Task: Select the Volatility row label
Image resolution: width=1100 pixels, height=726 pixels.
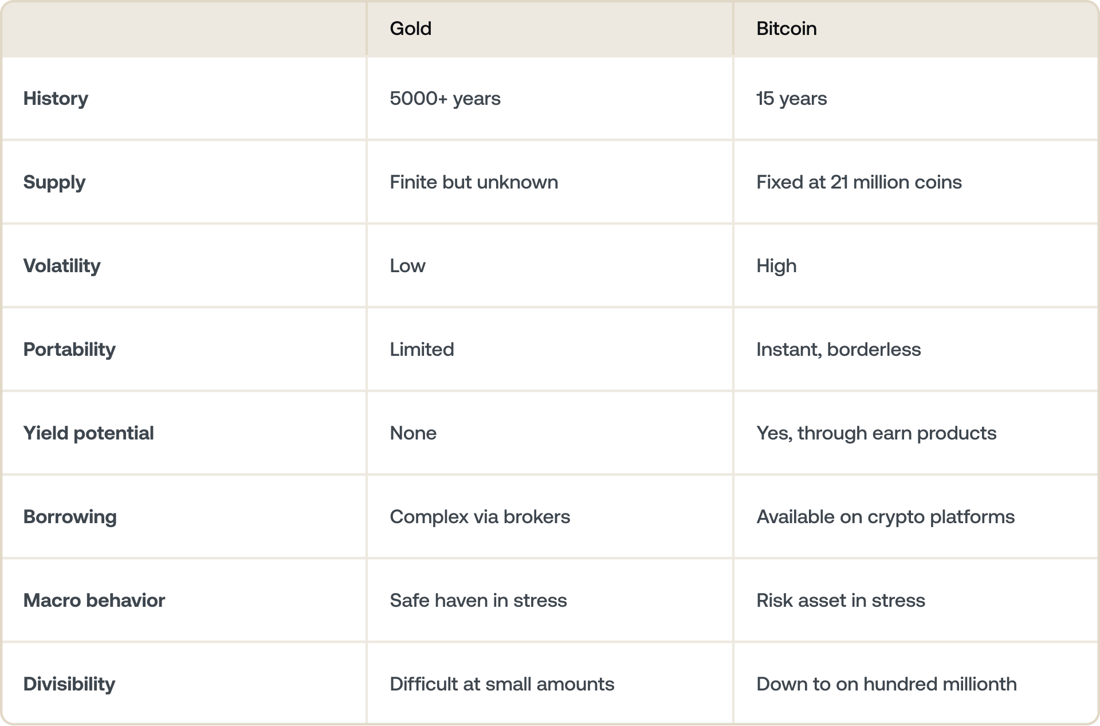Action: tap(61, 266)
